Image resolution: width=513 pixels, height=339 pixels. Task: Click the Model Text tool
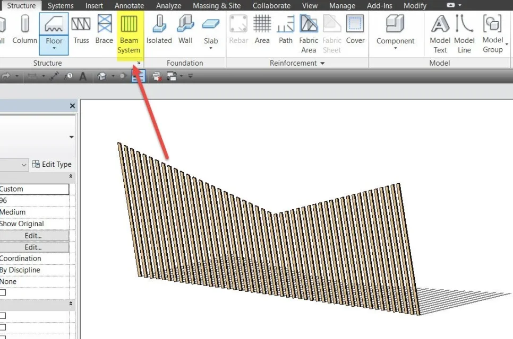point(440,34)
